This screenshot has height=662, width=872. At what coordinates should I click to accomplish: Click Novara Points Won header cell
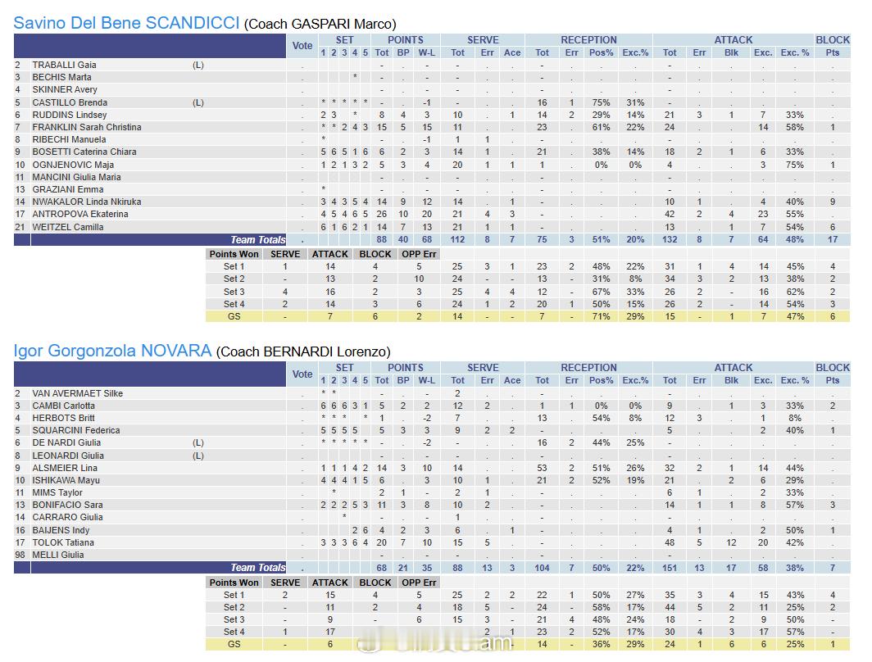234,583
